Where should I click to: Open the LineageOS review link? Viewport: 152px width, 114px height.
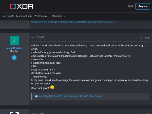(73, 22)
